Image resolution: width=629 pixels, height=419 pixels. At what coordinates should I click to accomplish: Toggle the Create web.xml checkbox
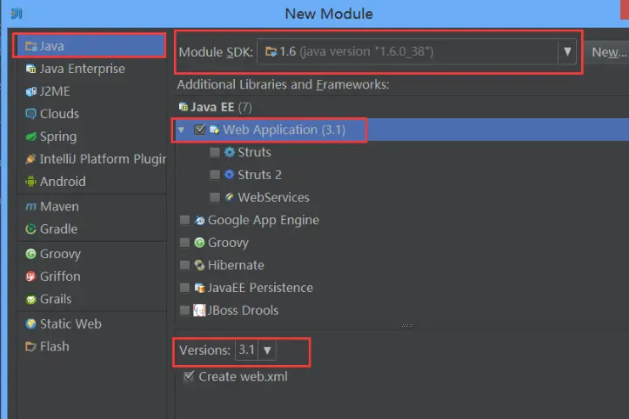coord(189,376)
